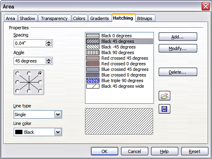Click the Black -45 degrees pattern thumbnail
212x159 pixels.
pyautogui.click(x=93, y=47)
